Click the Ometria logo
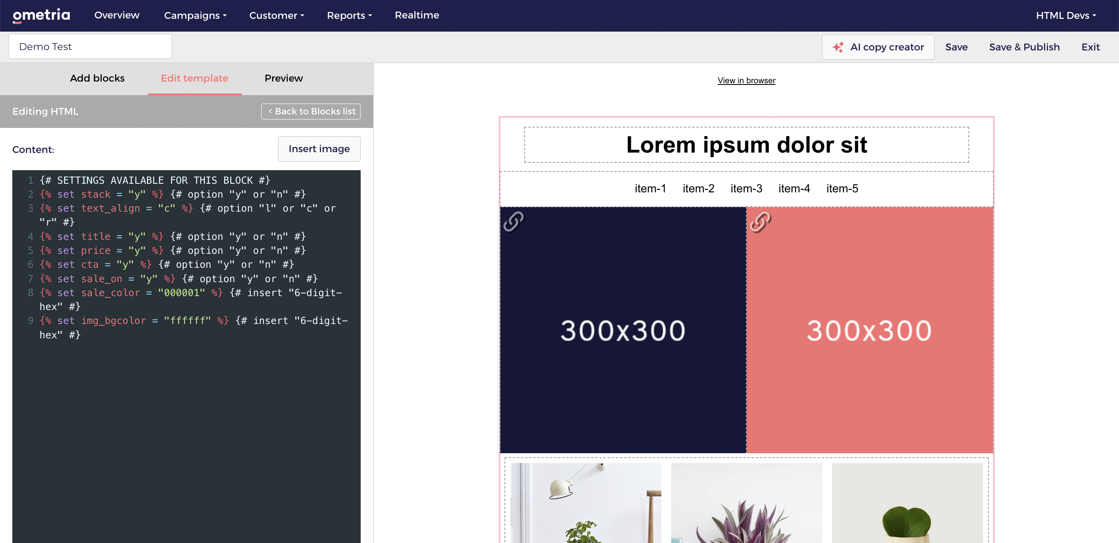Screen dimensions: 1119x543 41,15
